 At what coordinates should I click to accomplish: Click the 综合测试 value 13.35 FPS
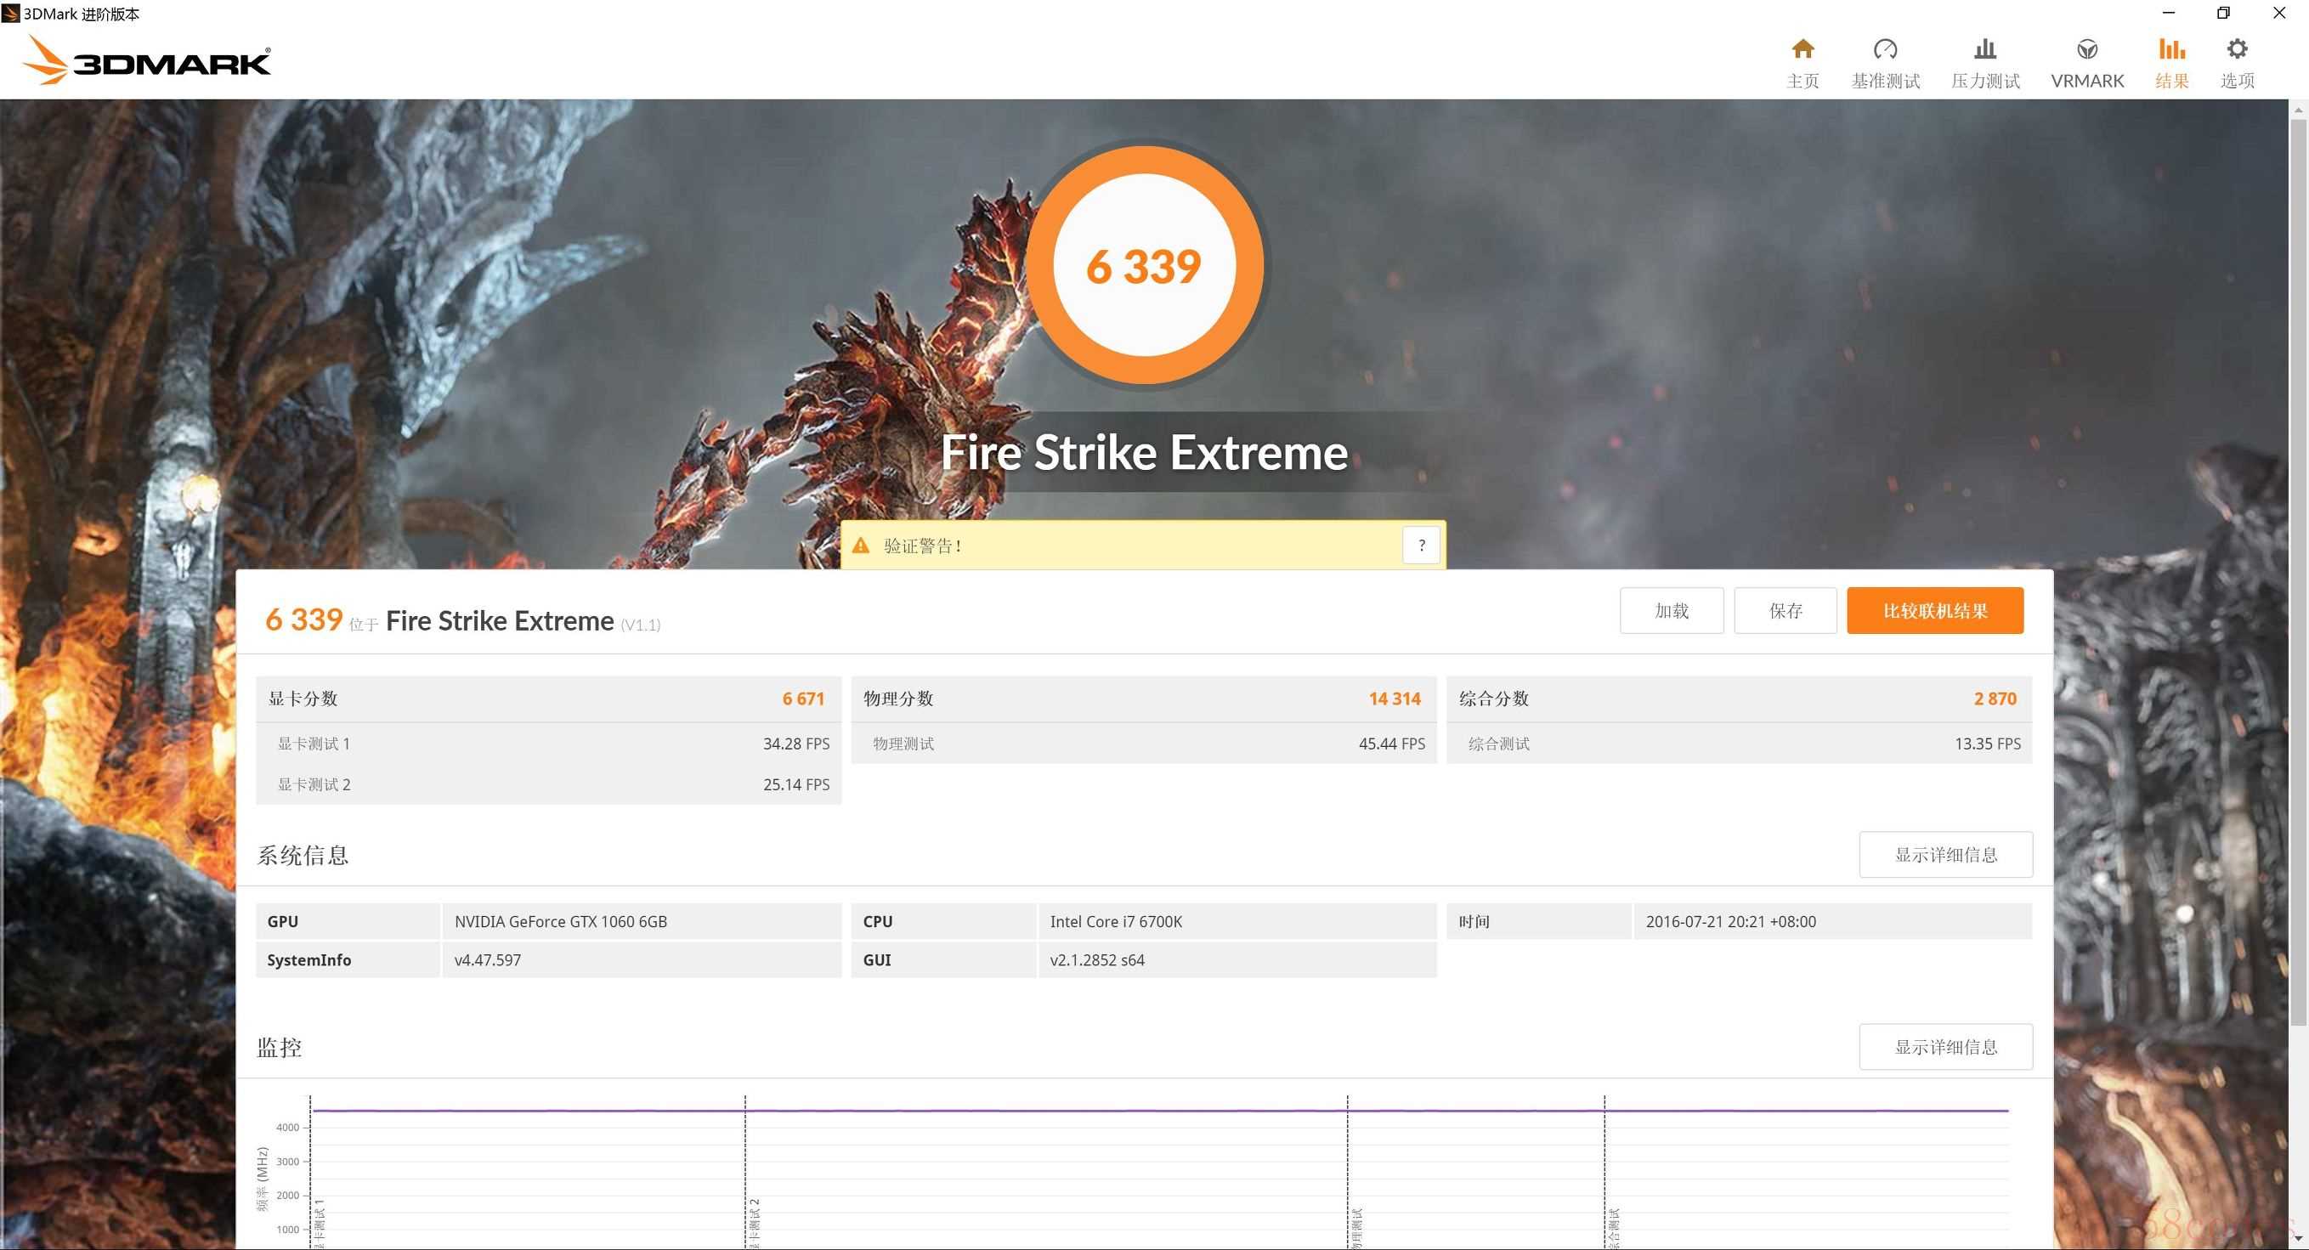(x=1987, y=744)
